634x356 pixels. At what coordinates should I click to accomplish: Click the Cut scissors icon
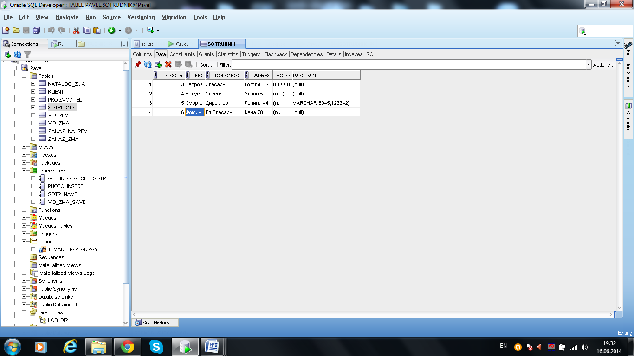pos(76,30)
